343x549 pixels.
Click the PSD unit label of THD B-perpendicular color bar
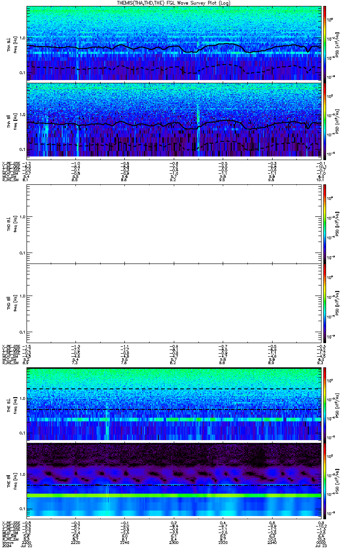[337, 223]
